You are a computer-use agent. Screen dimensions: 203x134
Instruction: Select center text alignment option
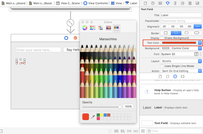pos(174,26)
